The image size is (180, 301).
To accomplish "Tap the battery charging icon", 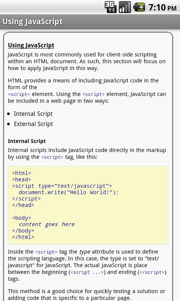I will coord(139,7).
